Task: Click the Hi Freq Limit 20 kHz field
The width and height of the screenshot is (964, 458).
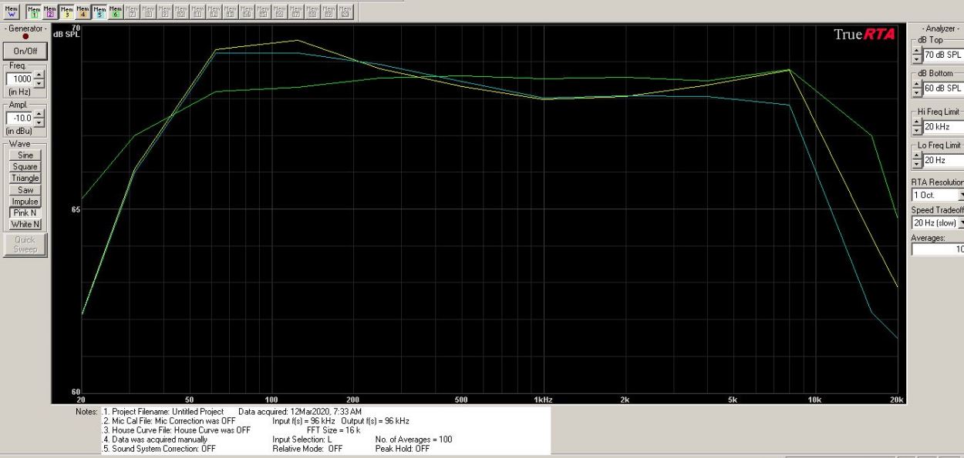Action: pos(943,126)
